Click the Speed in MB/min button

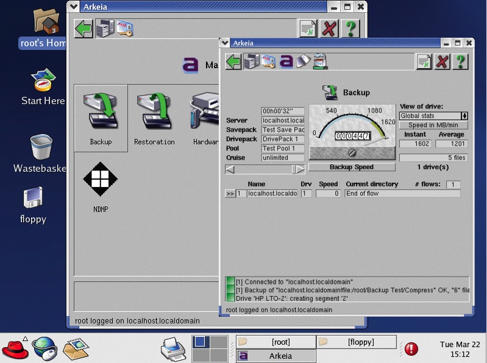[x=433, y=125]
